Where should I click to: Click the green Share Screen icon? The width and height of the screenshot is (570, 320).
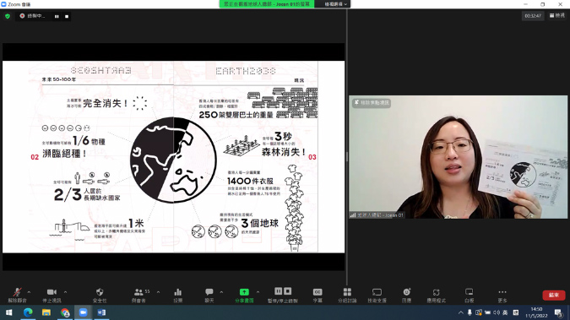click(244, 292)
